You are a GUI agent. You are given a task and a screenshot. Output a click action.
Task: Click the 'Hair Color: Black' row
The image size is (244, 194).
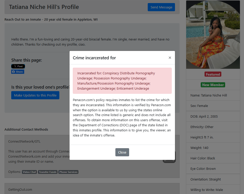[213, 158]
